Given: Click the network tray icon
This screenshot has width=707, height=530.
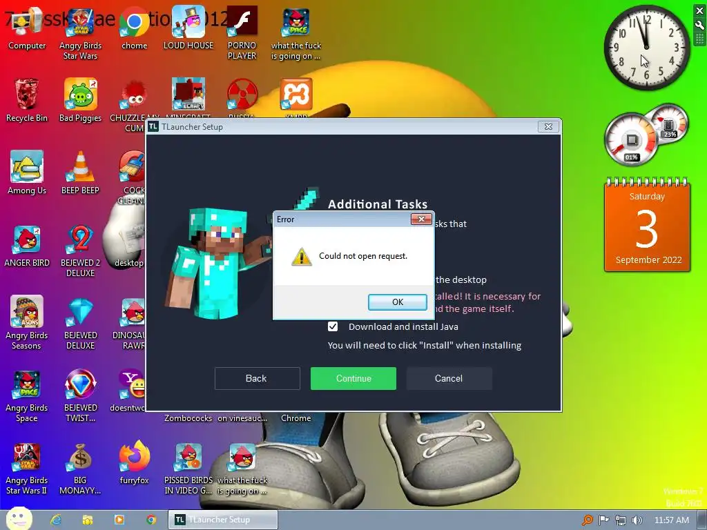Looking at the screenshot, I should [x=621, y=520].
